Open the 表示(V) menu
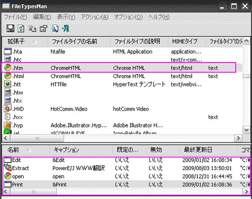 (66, 17)
